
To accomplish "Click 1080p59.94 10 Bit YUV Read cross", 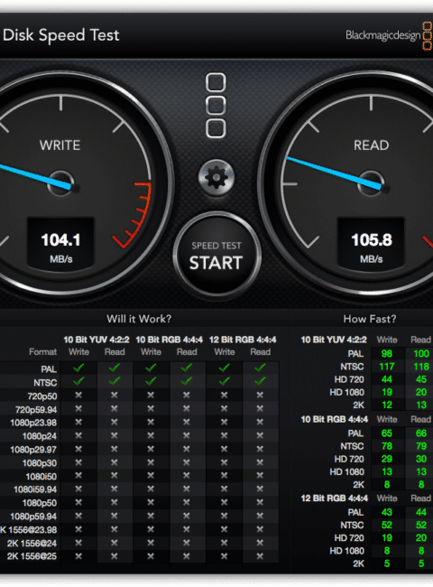I will tap(115, 516).
